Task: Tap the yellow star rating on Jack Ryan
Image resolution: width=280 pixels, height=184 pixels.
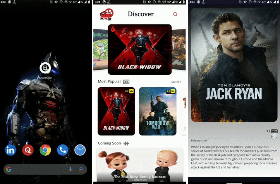Action: (x=231, y=122)
